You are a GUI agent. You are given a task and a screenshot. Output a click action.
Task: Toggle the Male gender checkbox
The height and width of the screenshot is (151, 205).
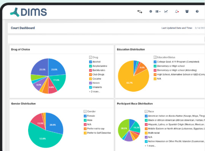[x=85, y=120]
